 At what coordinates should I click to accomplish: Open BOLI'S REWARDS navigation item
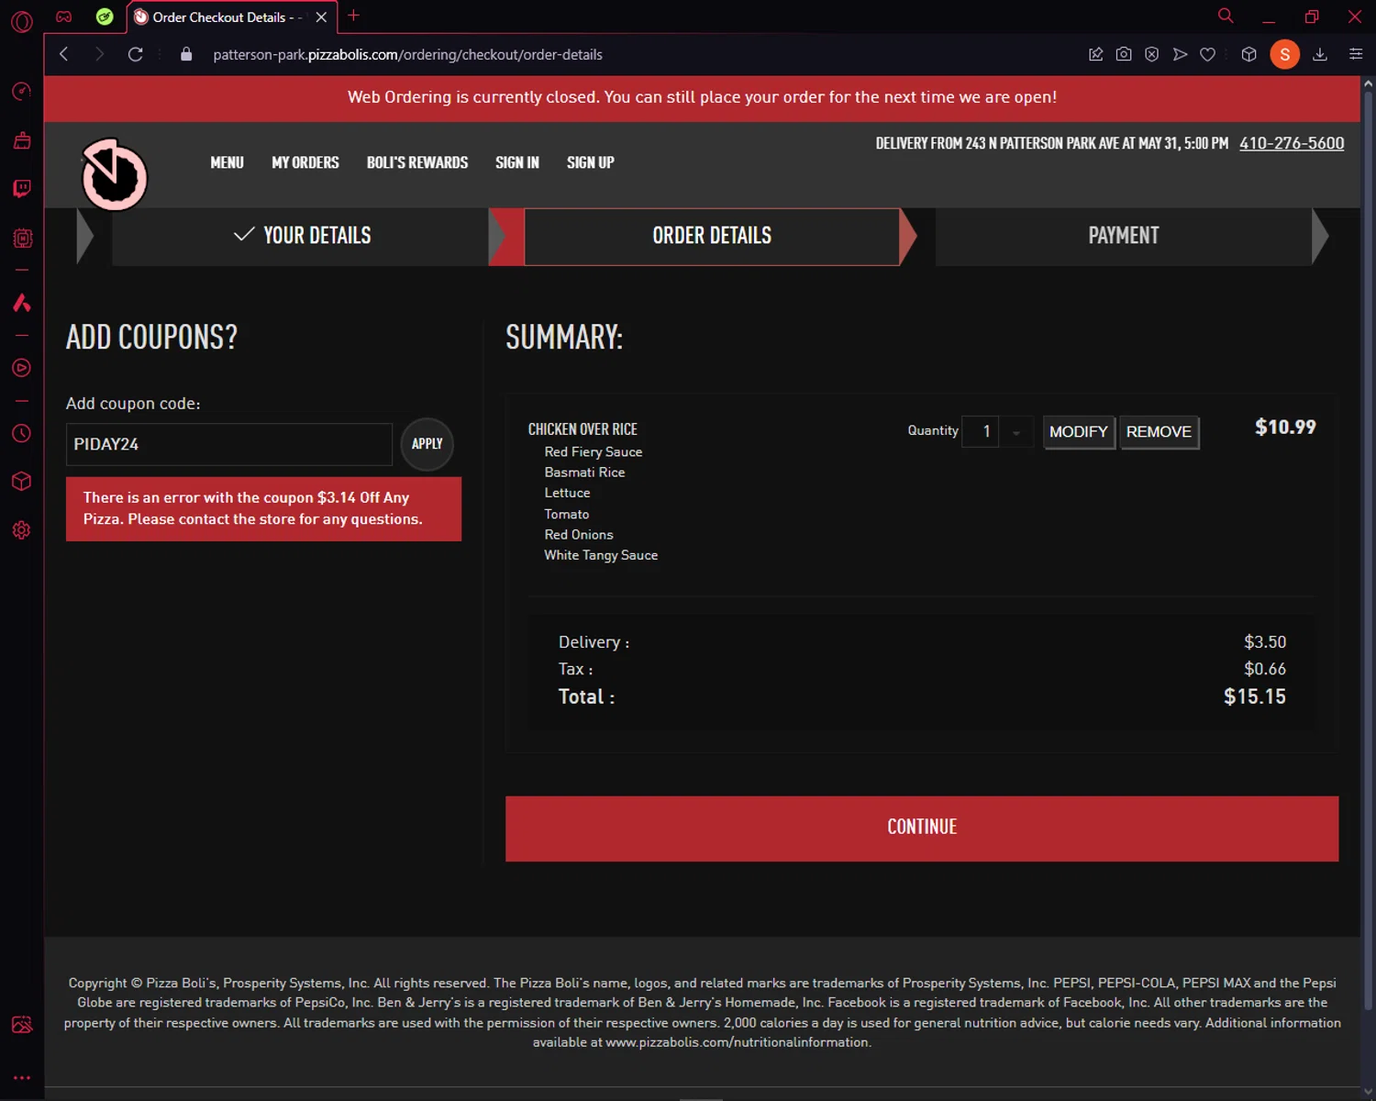pos(417,162)
